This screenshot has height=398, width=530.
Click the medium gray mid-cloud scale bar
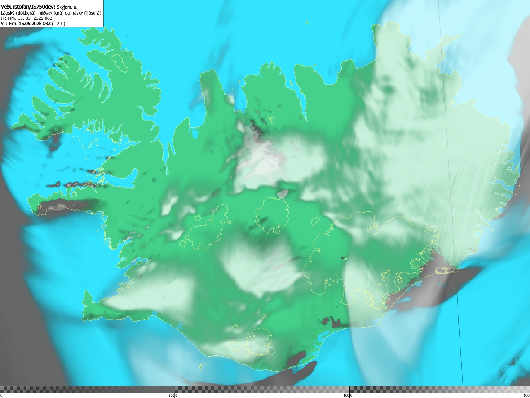(x=262, y=390)
